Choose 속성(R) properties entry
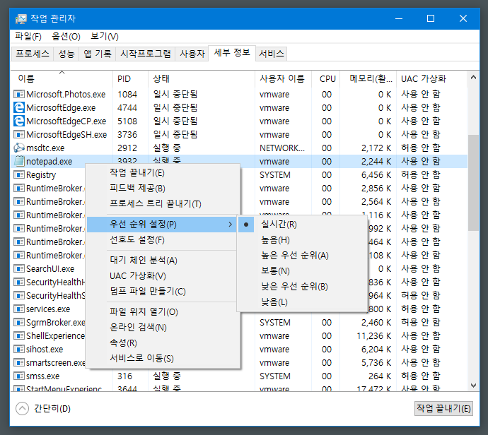 163,343
